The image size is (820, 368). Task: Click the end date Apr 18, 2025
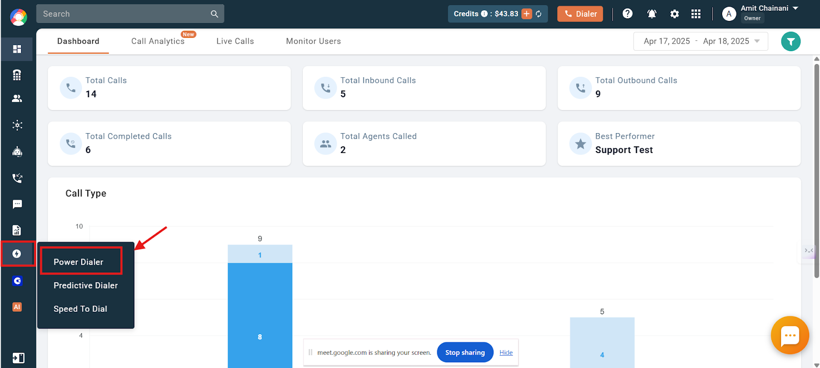point(726,41)
